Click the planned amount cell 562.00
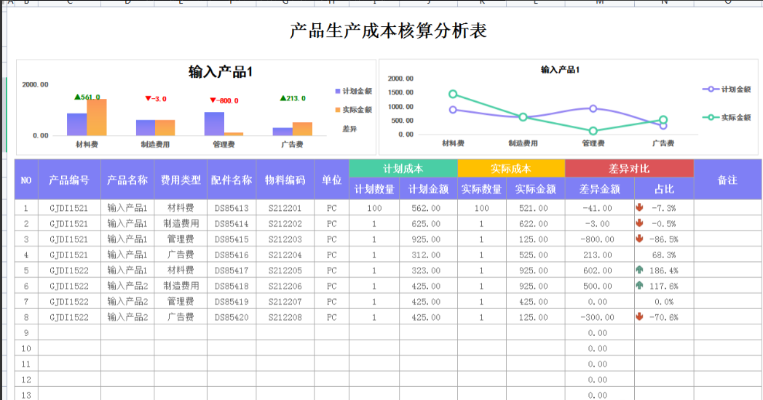The height and width of the screenshot is (400, 763). (x=428, y=208)
